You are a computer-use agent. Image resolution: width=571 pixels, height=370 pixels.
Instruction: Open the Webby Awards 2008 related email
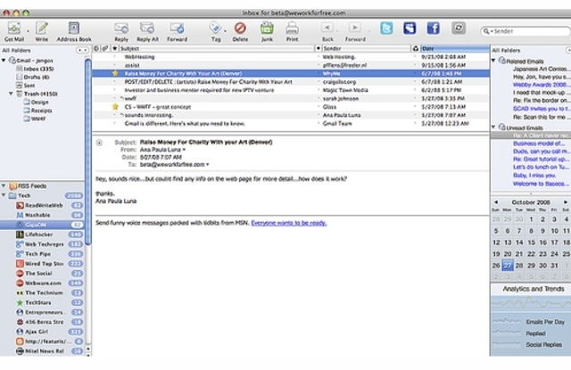541,85
